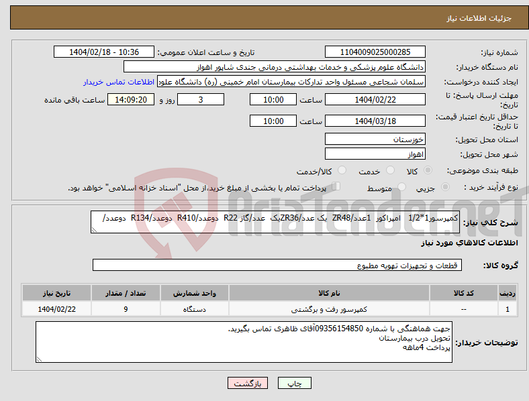Click the general need description text area
This screenshot has width=529, height=401.
[x=275, y=222]
